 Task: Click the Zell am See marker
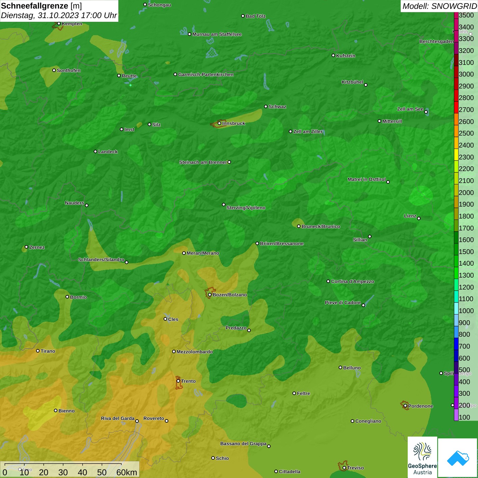coord(426,112)
